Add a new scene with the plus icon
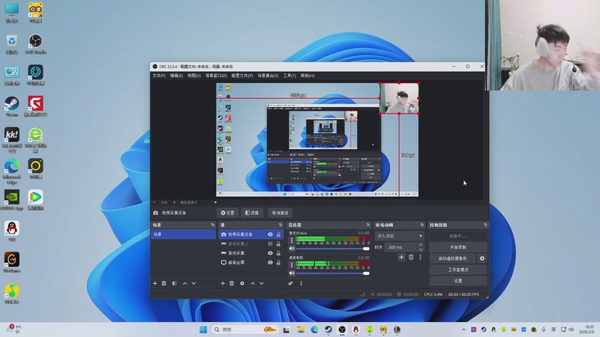The height and width of the screenshot is (337, 600). click(155, 284)
